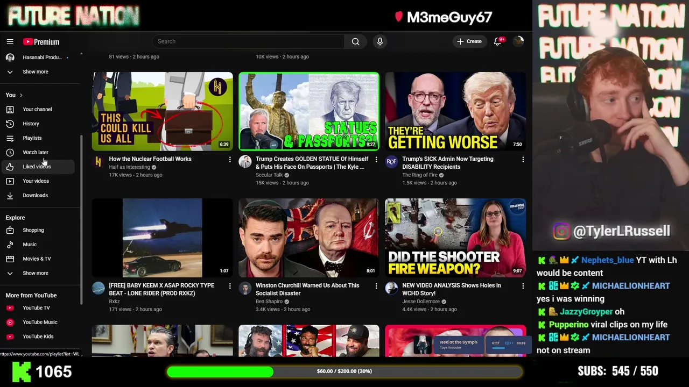Screen dimensions: 689x387
Task: Open more options for Trump's SICK Admin video
Action: click(523, 160)
